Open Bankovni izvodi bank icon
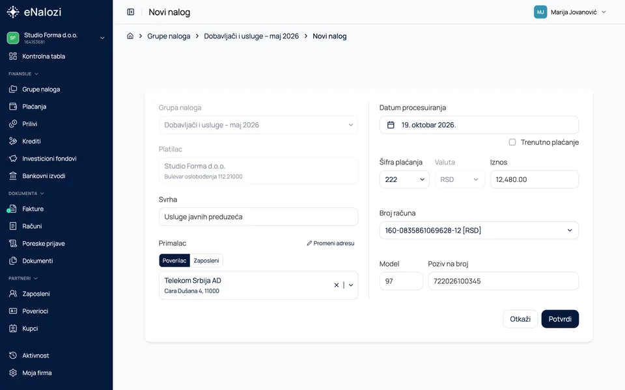Image resolution: width=625 pixels, height=390 pixels. click(13, 176)
